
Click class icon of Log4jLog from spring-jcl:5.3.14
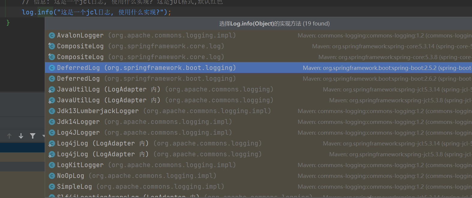[x=52, y=143]
